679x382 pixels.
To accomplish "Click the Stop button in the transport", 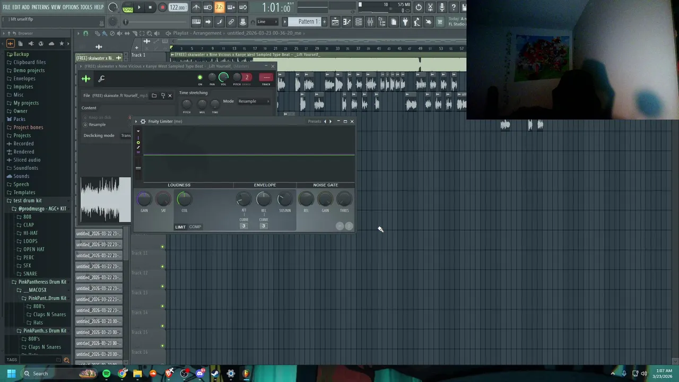I will click(x=151, y=7).
